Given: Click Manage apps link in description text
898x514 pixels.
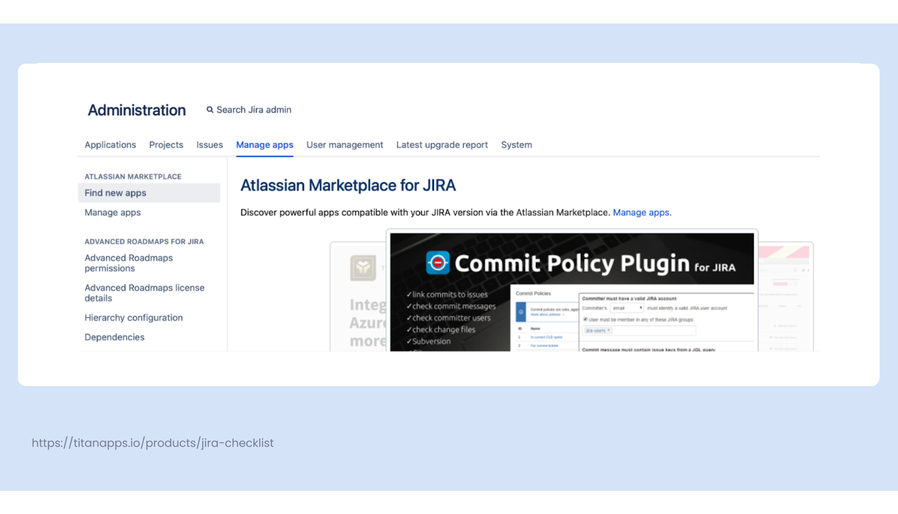Looking at the screenshot, I should (x=641, y=213).
